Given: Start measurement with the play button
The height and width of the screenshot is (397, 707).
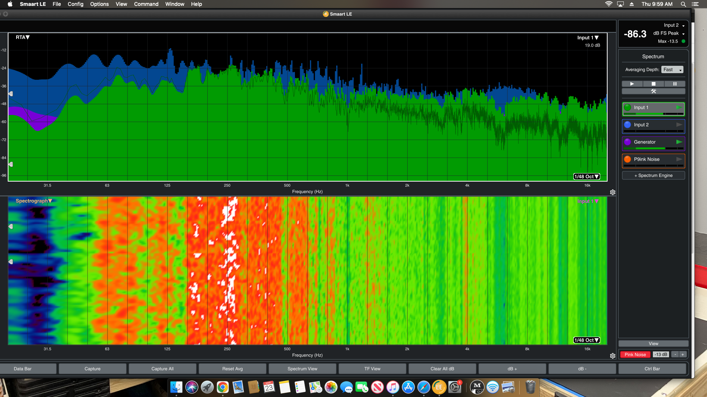Looking at the screenshot, I should pyautogui.click(x=632, y=84).
